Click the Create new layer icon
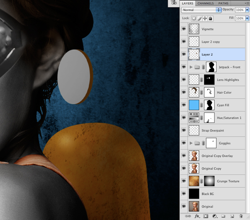Screen dimensions: 250x220 point(232,216)
